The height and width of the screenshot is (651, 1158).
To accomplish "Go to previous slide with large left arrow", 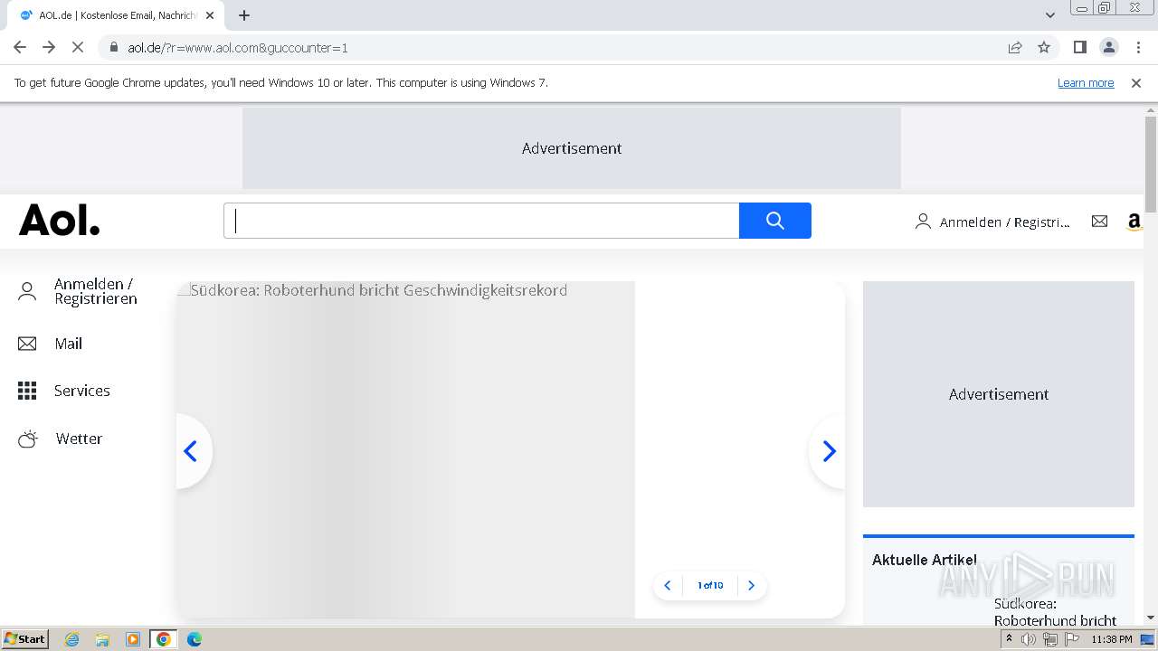I will (x=191, y=451).
